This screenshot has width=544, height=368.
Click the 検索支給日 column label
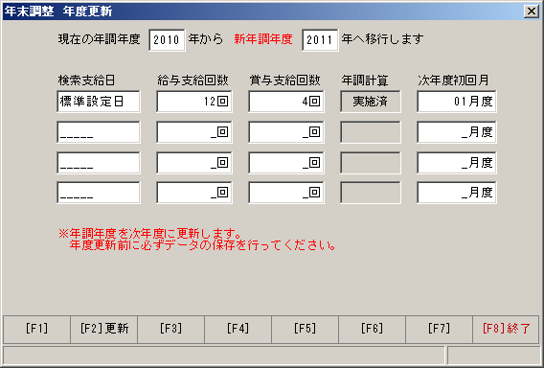[86, 80]
